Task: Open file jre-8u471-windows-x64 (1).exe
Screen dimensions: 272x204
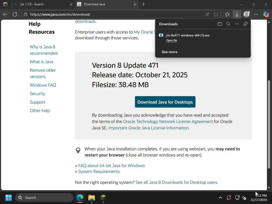Action: [172, 40]
